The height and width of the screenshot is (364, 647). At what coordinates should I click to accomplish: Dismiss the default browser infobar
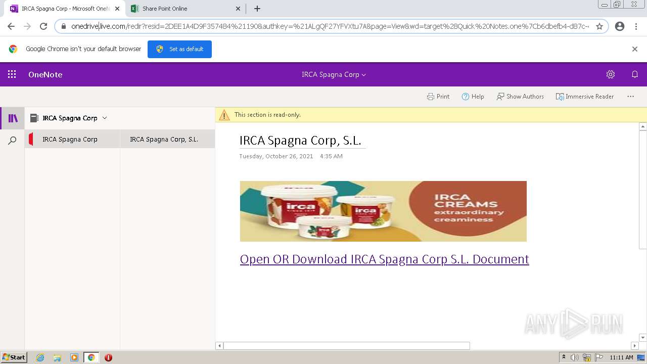(x=635, y=49)
